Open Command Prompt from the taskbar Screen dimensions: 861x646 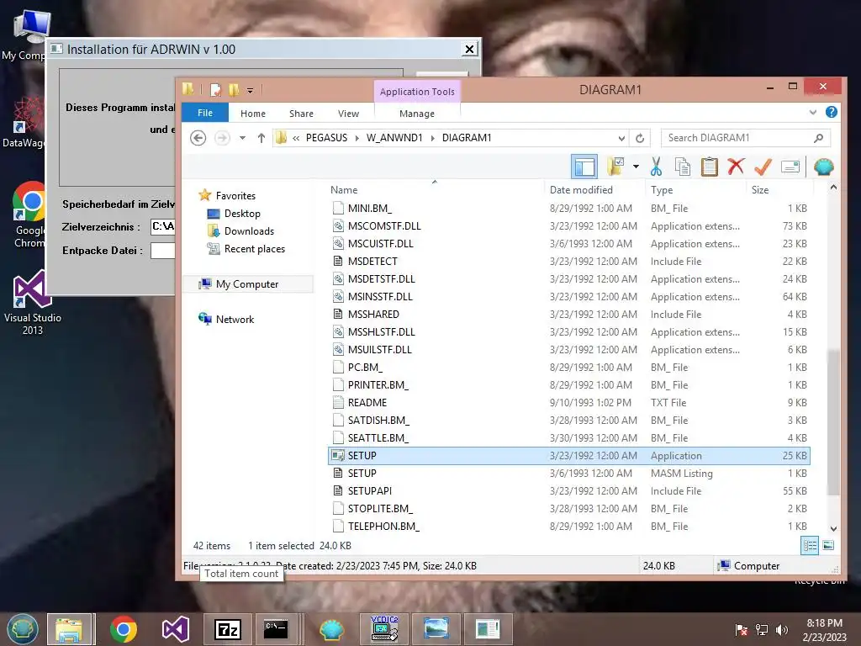pos(276,629)
